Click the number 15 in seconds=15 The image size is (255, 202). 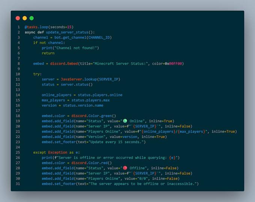click(69, 27)
